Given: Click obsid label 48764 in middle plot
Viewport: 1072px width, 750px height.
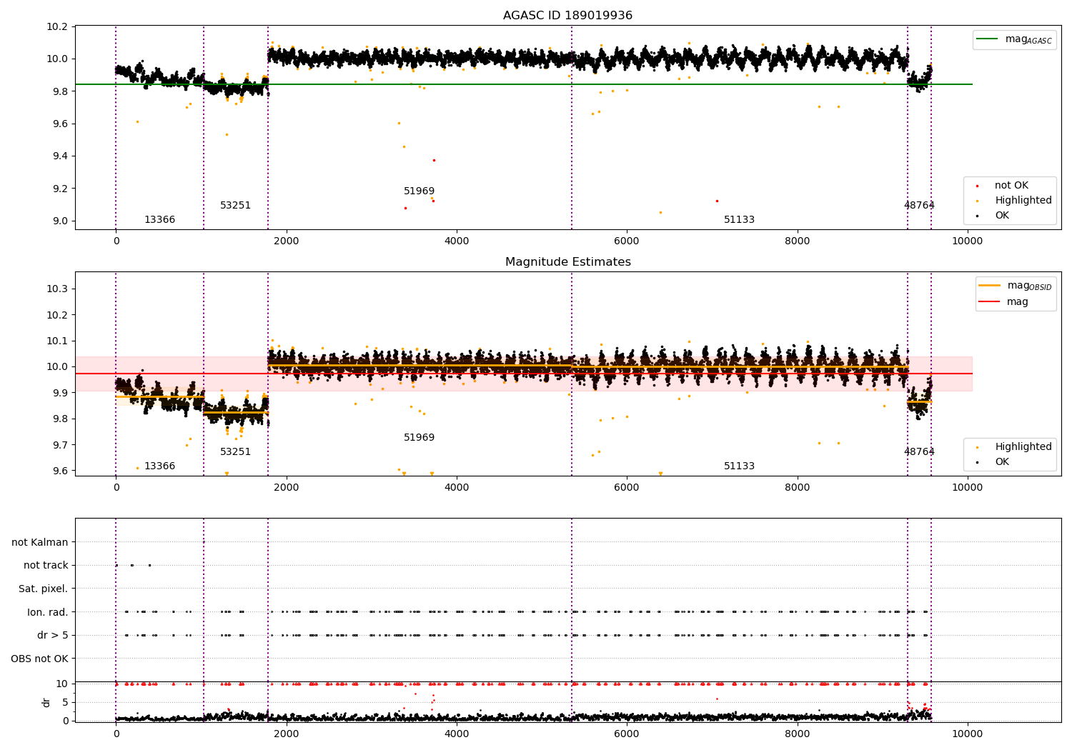Looking at the screenshot, I should tap(919, 452).
